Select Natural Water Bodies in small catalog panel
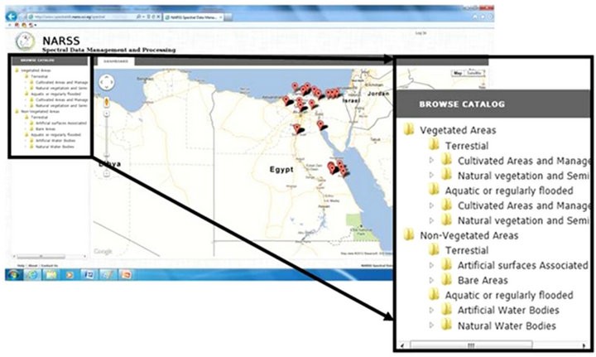 click(55, 147)
